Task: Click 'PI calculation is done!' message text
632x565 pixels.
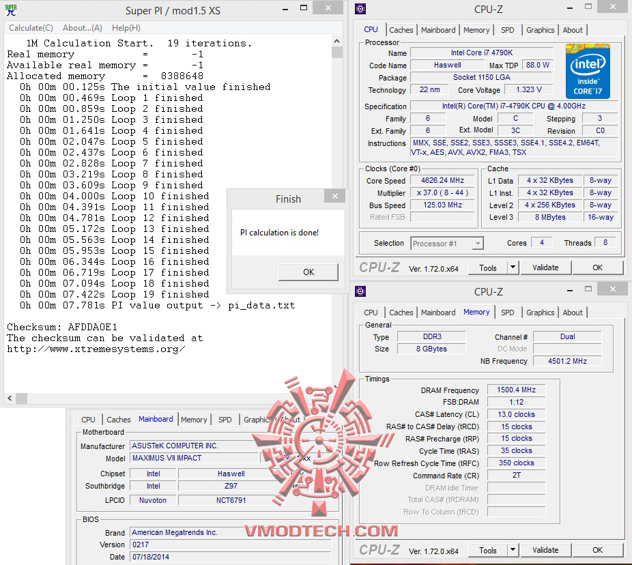Action: coord(279,233)
